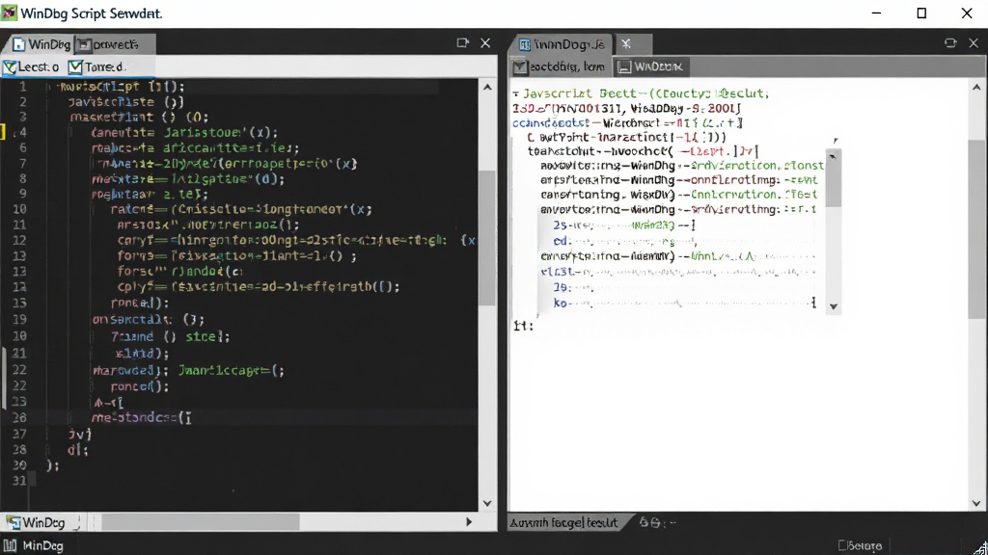This screenshot has height=555, width=988.
Task: Click the horizontal scrollbar thumb under editor
Action: [x=201, y=521]
